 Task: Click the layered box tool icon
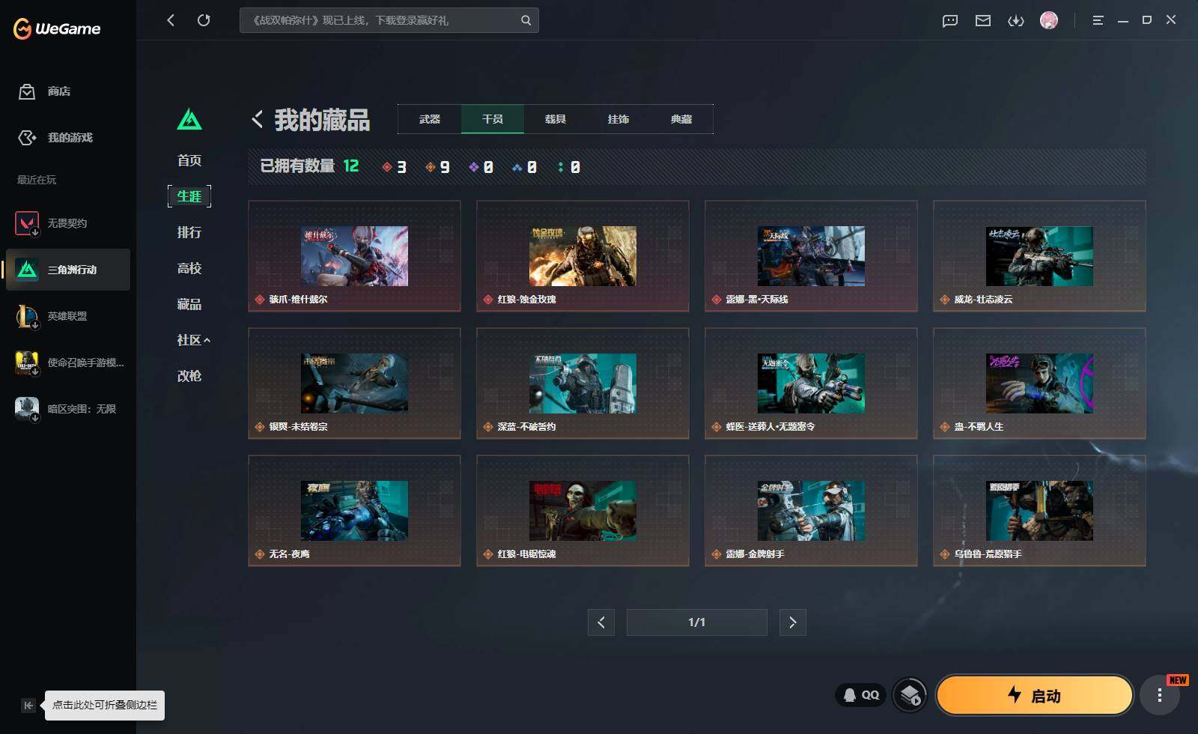coord(910,695)
